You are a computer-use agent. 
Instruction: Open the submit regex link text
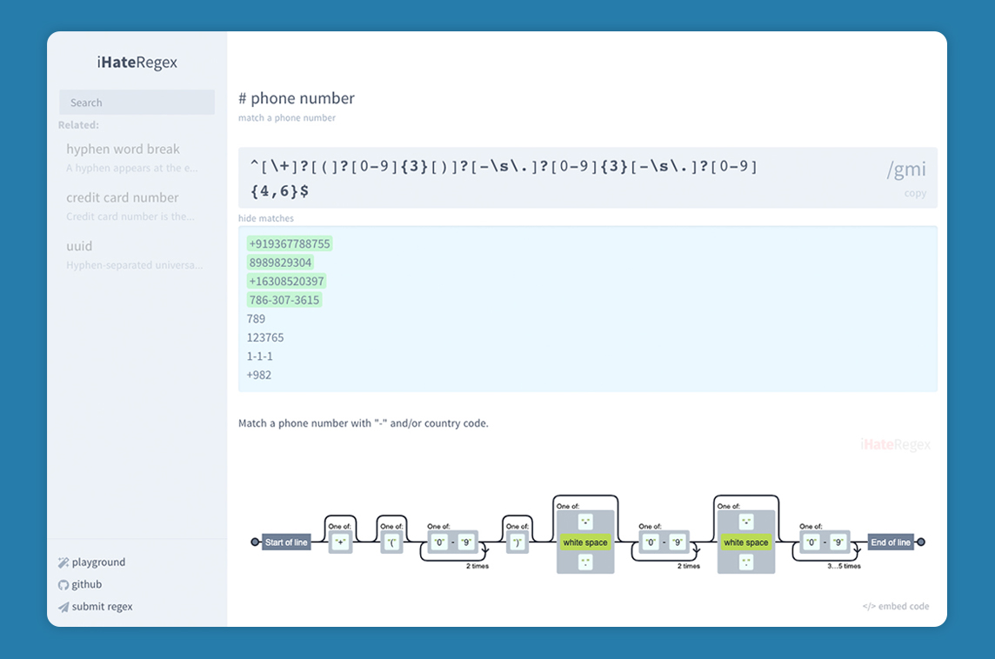point(102,606)
